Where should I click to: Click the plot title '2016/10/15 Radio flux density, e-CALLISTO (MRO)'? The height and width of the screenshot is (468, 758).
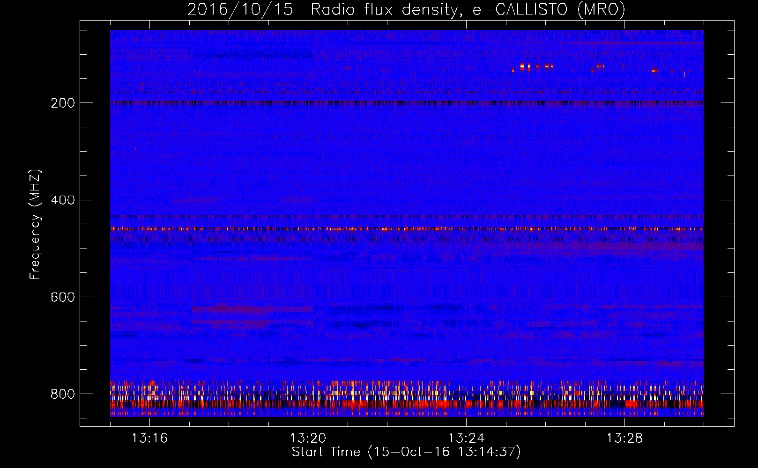pyautogui.click(x=406, y=9)
